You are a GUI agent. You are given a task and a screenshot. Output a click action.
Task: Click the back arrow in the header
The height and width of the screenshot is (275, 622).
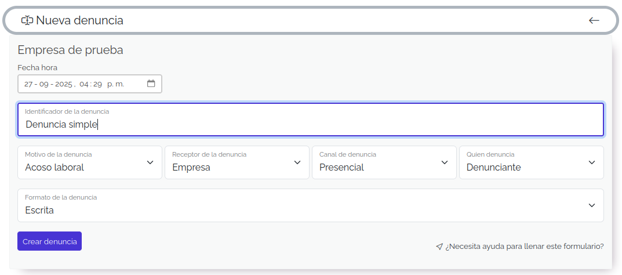[x=594, y=20]
